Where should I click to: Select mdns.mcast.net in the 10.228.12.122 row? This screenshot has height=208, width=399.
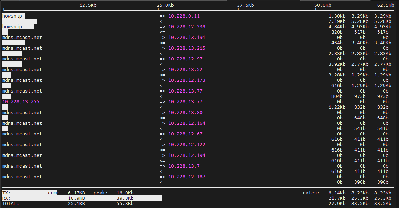[22, 144]
